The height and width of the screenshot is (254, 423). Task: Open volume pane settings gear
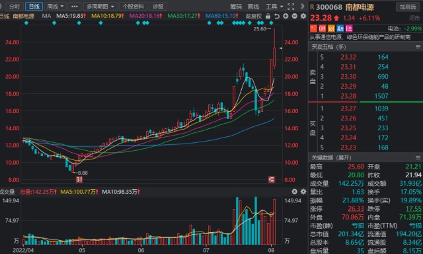point(303,192)
